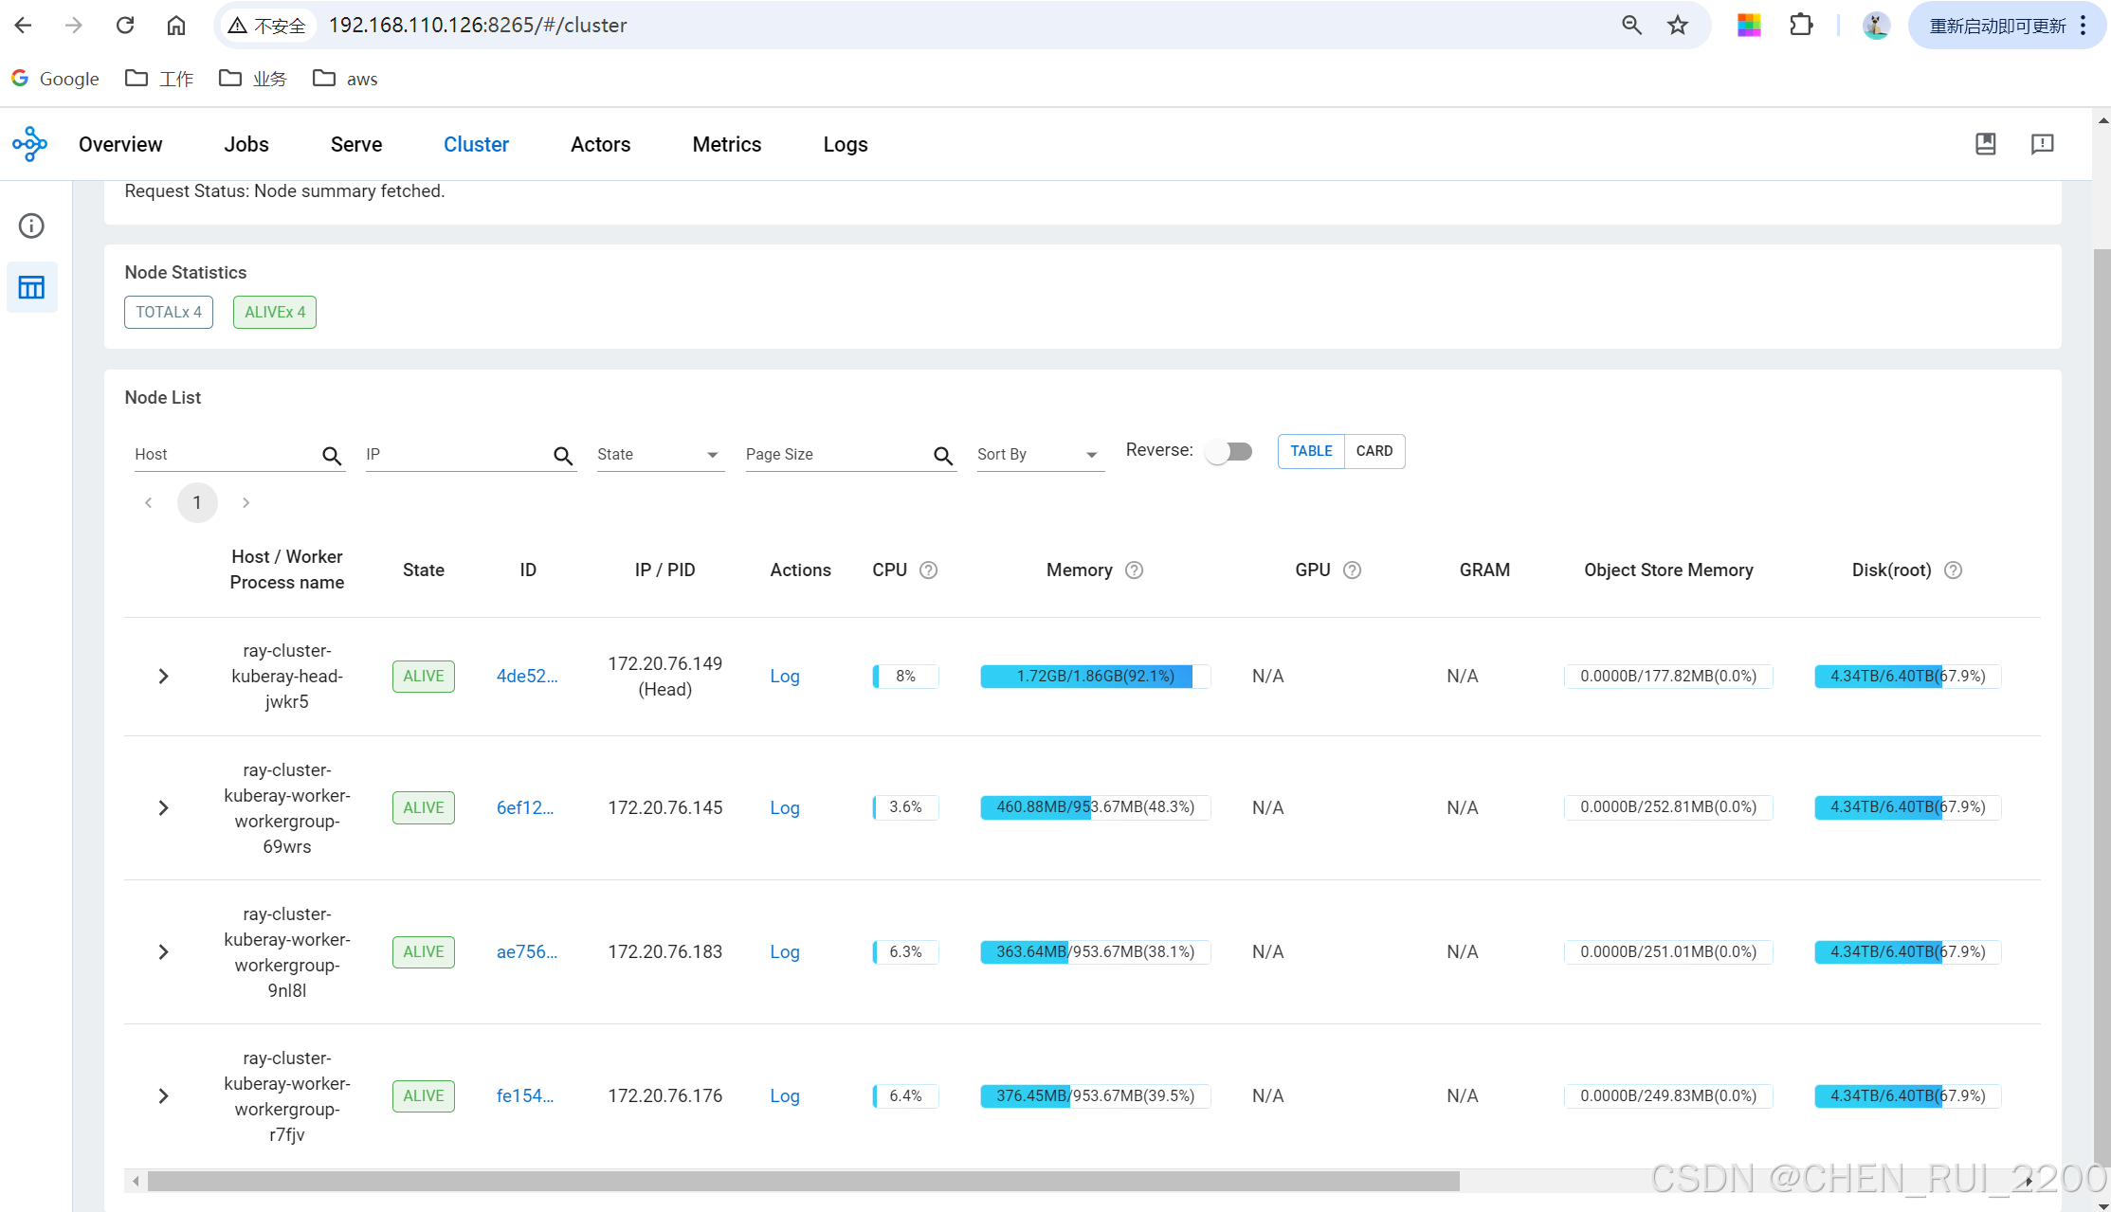Select the table layout icon in sidebar
2111x1212 pixels.
(x=31, y=287)
